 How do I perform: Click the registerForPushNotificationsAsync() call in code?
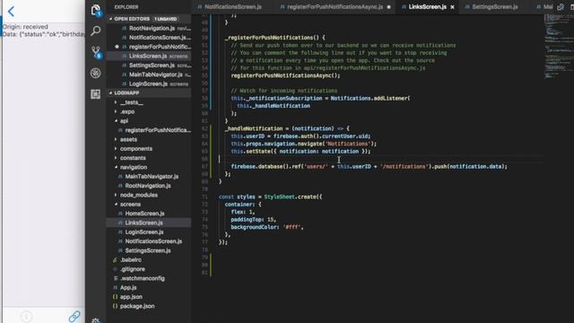285,75
